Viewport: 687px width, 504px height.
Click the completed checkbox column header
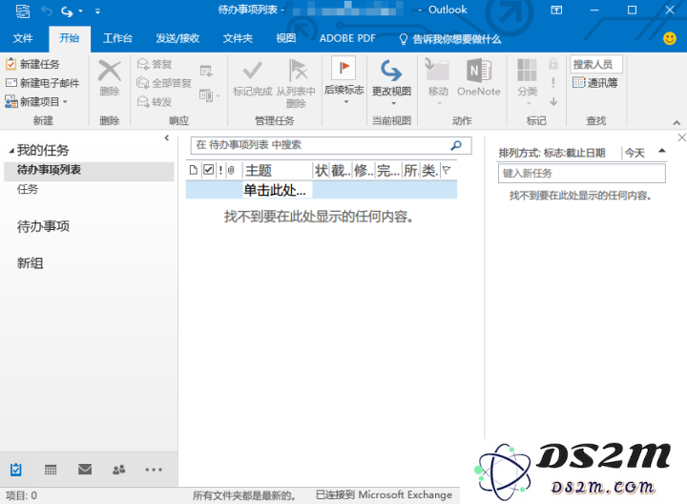coord(209,170)
